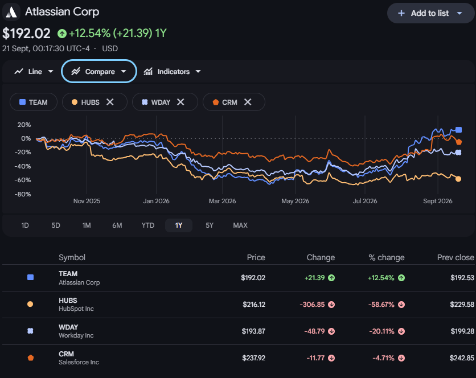Expand the Line chart type dropdown arrow
Screen dimensions: 476x378
point(51,71)
